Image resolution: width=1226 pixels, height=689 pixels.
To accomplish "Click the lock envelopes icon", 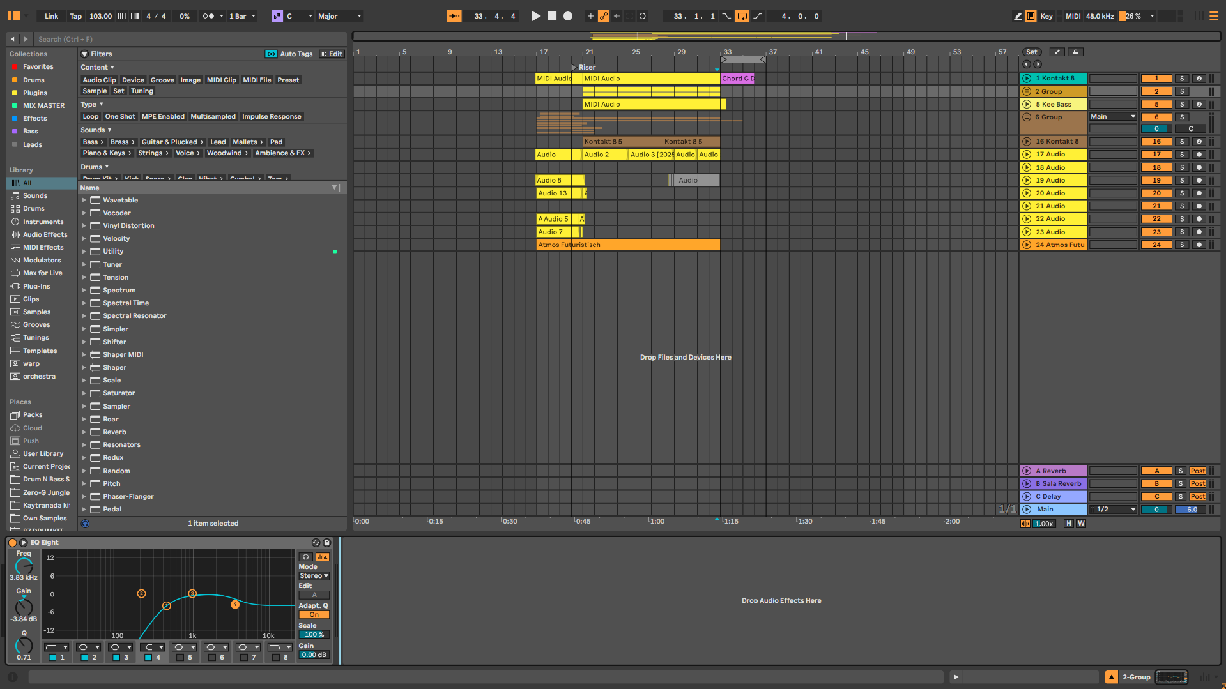I will [1075, 52].
